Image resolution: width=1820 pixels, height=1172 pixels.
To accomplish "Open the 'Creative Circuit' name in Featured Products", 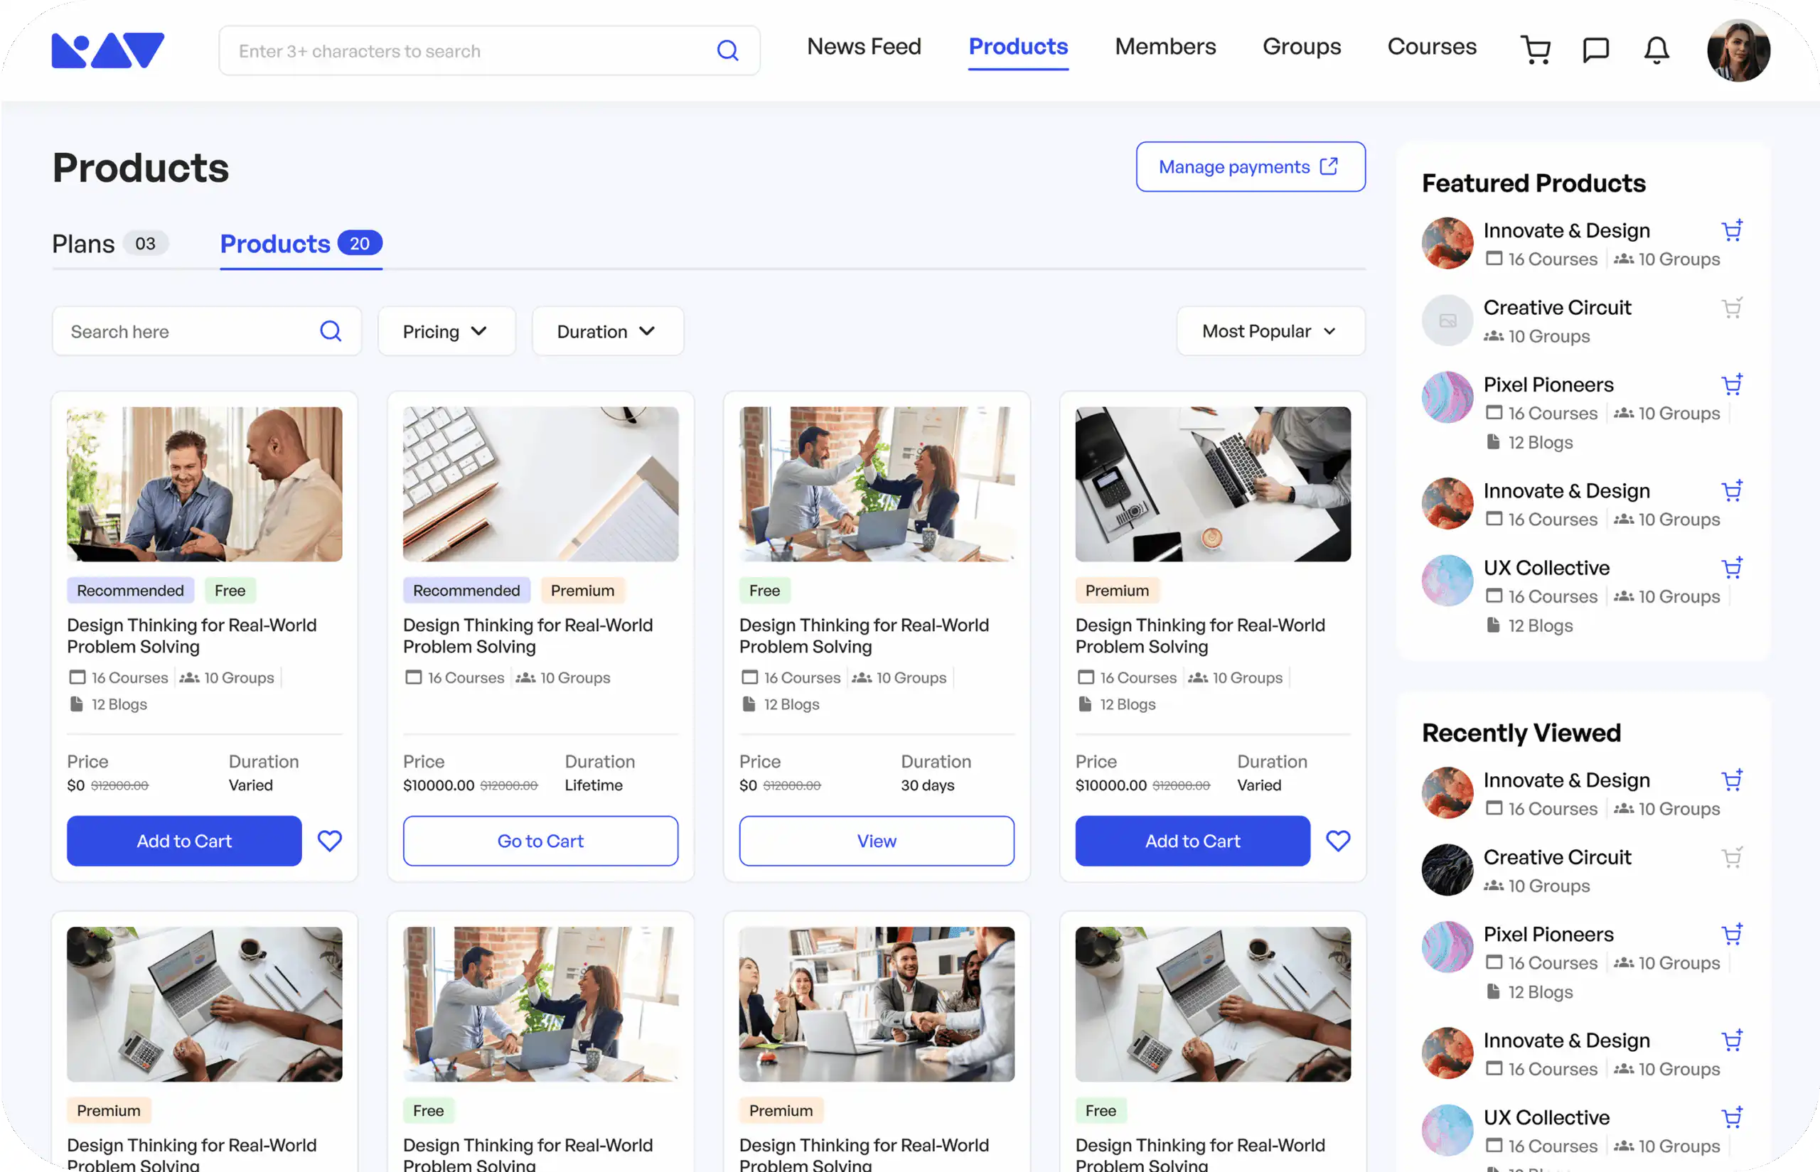I will click(1557, 308).
